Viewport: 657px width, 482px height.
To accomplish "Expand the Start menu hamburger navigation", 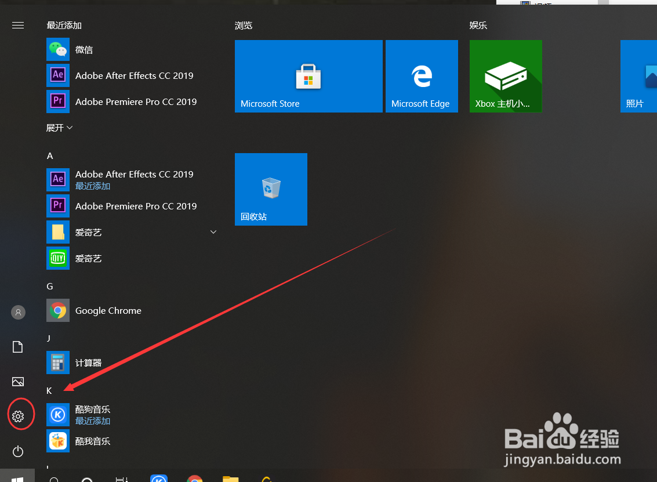I will pos(17,26).
